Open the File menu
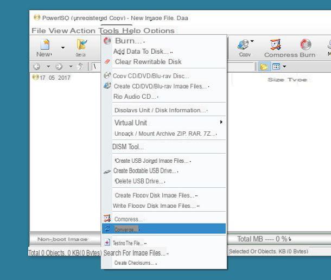The image size is (331, 280). coord(39,30)
